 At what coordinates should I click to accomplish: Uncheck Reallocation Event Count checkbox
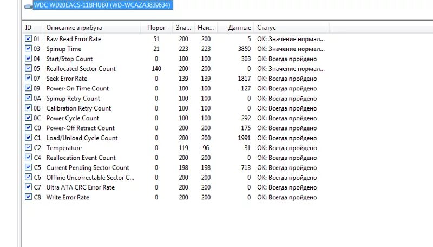(28, 157)
